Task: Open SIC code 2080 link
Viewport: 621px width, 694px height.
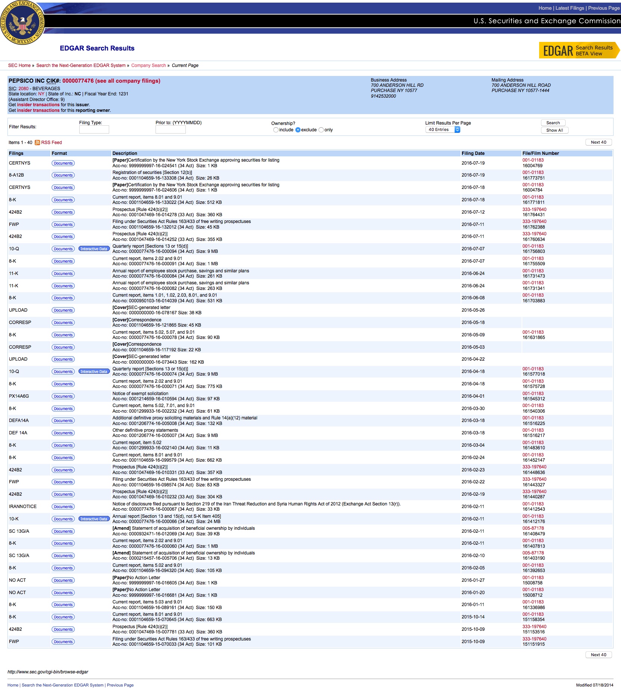Action: pos(24,89)
